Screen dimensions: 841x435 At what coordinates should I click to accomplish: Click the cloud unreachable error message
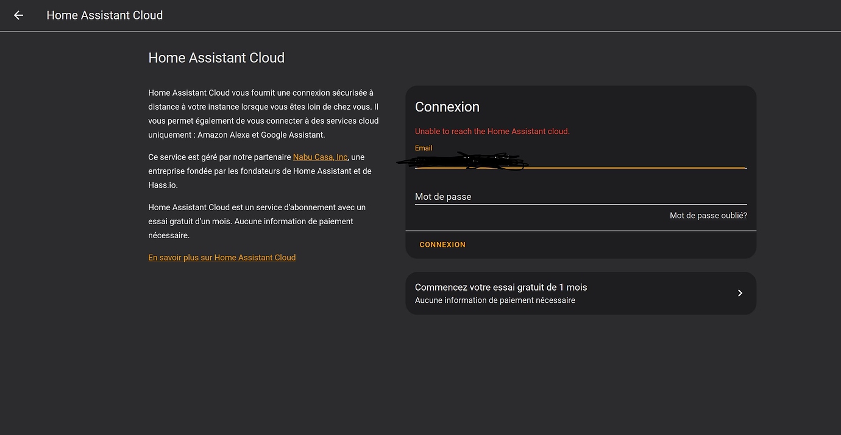pyautogui.click(x=492, y=131)
